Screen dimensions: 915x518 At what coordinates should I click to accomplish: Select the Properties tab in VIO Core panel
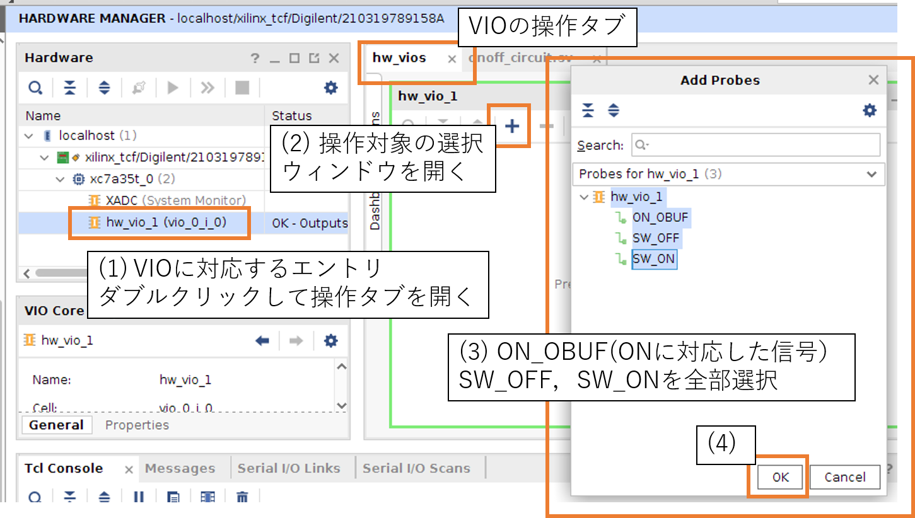tap(137, 425)
